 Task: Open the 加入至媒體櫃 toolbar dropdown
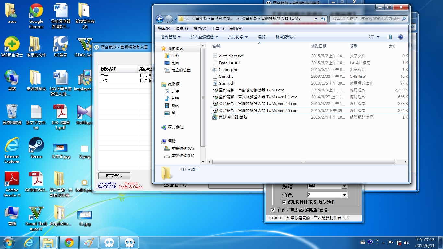tap(204, 37)
